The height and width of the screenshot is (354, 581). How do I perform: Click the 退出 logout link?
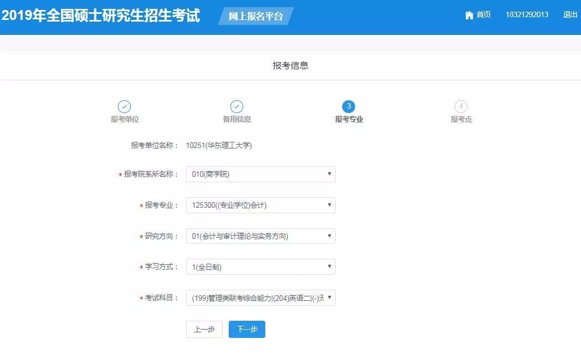click(570, 15)
